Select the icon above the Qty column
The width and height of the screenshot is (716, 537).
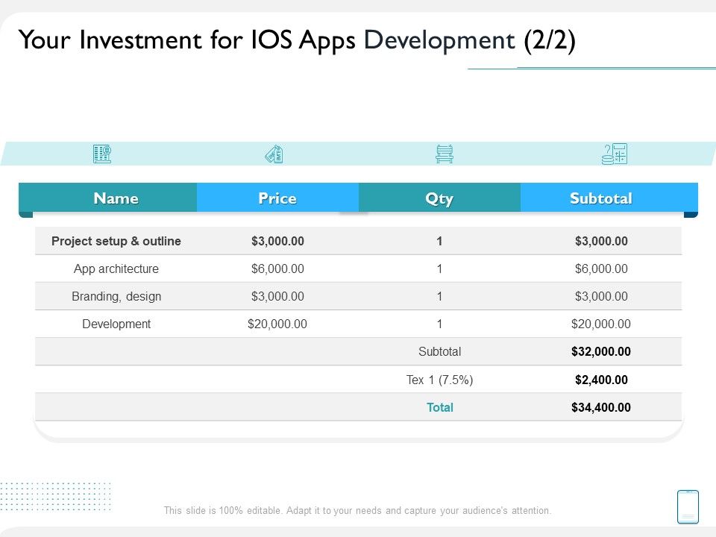(445, 154)
